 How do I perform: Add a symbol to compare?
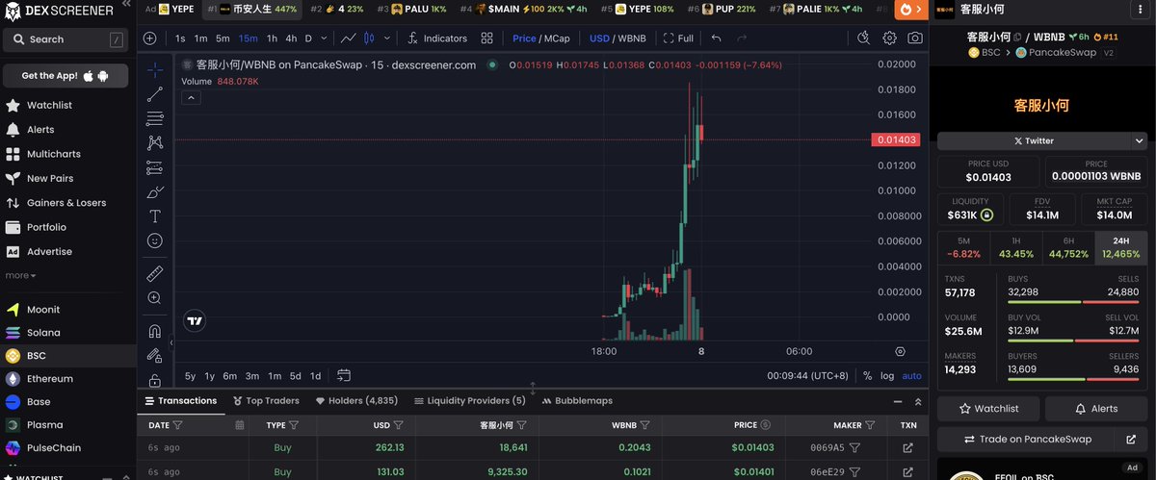click(149, 38)
